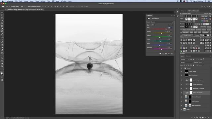Select the Zoom tool

[x=2, y=66]
